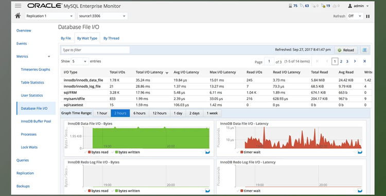Open monitored instances count showing 63
This screenshot has width=386, height=196.
point(305,6)
